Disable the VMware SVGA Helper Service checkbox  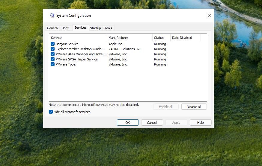click(x=52, y=59)
